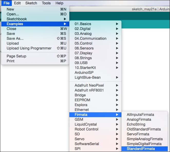The image size is (170, 152).
Task: Choose New from the File menu
Action: (x=35, y=9)
